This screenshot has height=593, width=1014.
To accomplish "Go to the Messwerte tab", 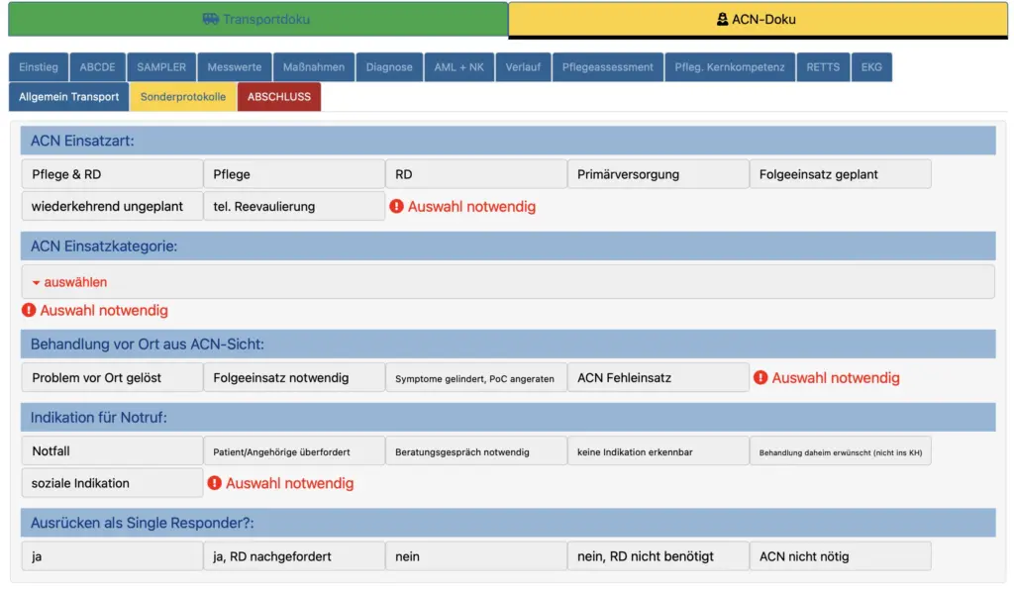I will (235, 67).
